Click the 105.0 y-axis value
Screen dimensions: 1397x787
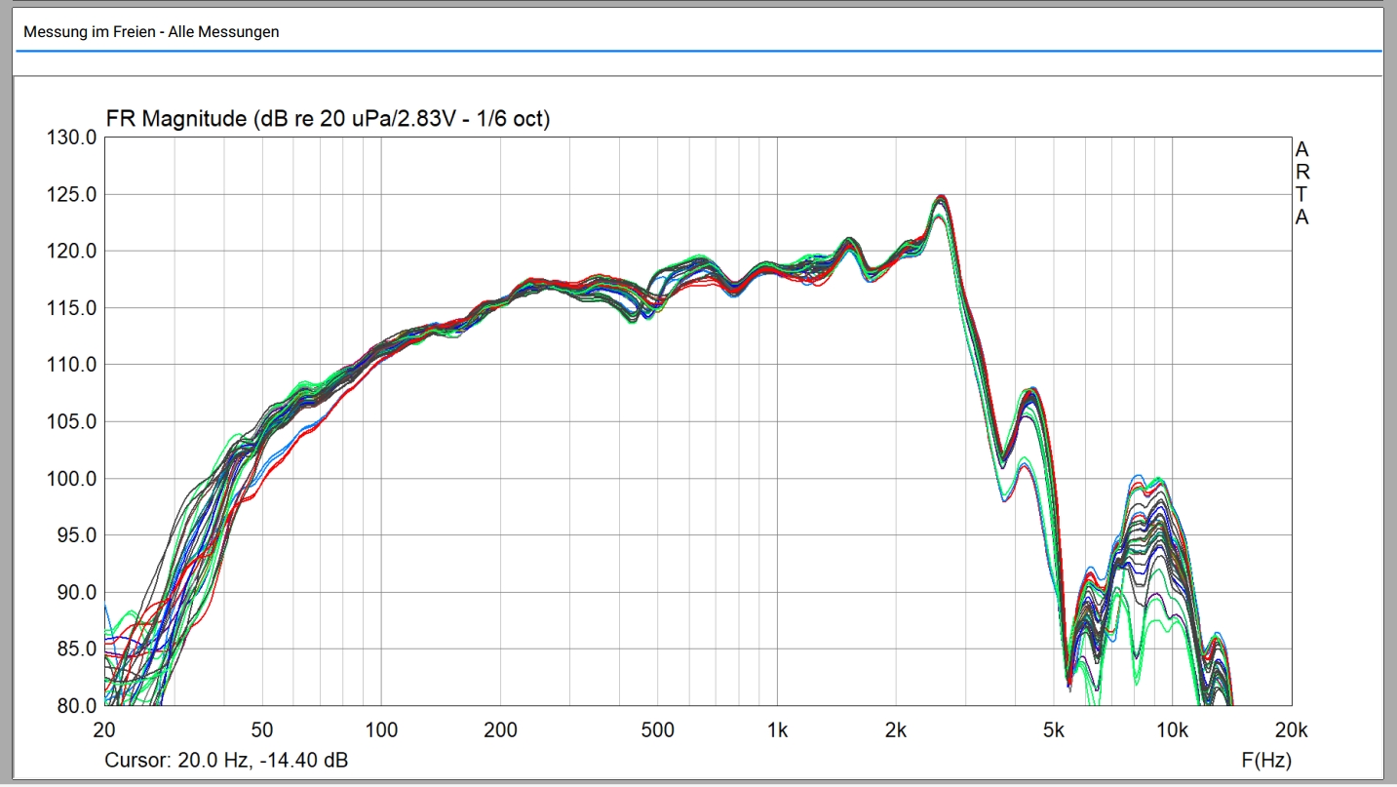(71, 421)
